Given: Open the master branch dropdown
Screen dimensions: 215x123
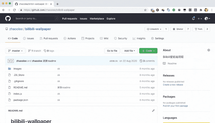Looking at the screenshot, I should pyautogui.click(x=15, y=51).
